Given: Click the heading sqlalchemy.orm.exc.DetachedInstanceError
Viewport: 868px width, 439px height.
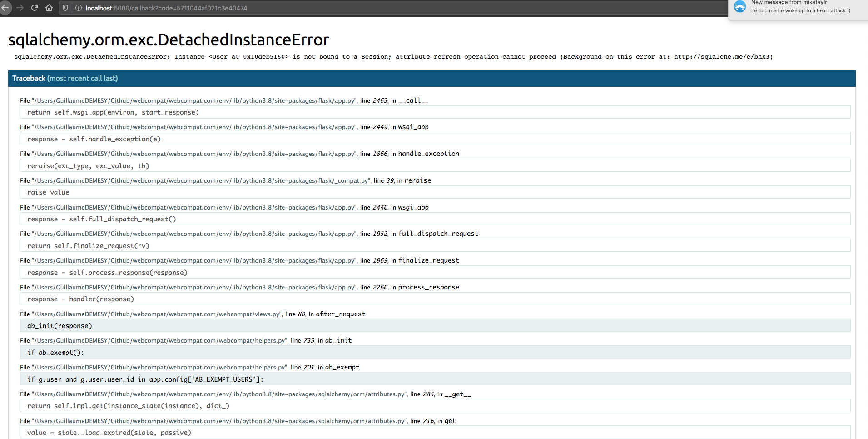Looking at the screenshot, I should coord(168,40).
